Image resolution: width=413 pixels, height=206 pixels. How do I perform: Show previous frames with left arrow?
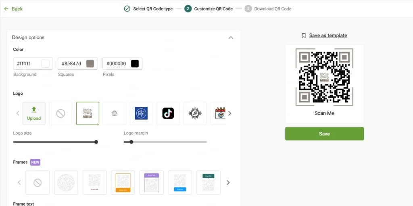[x=19, y=183]
